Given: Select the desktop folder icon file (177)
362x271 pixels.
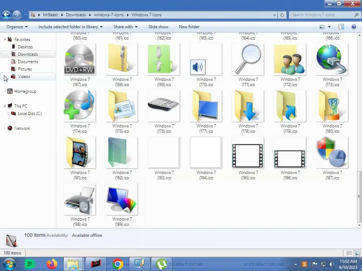Looking at the screenshot, I should click(x=206, y=106).
